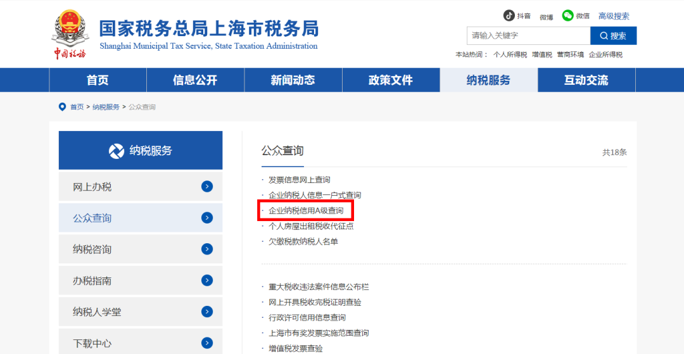Click the 纳税服务 sidebar header icon
Screen dimensions: 684x354
[x=117, y=151]
